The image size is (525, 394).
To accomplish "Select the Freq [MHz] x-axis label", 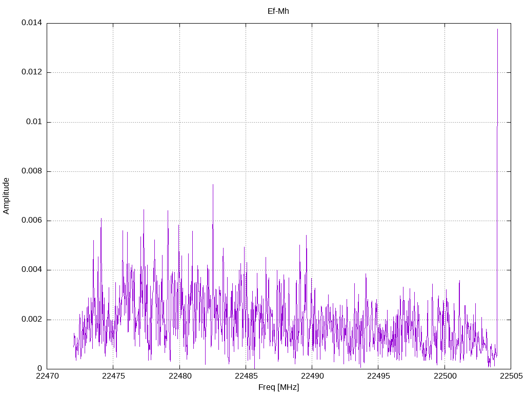I will coord(278,387).
